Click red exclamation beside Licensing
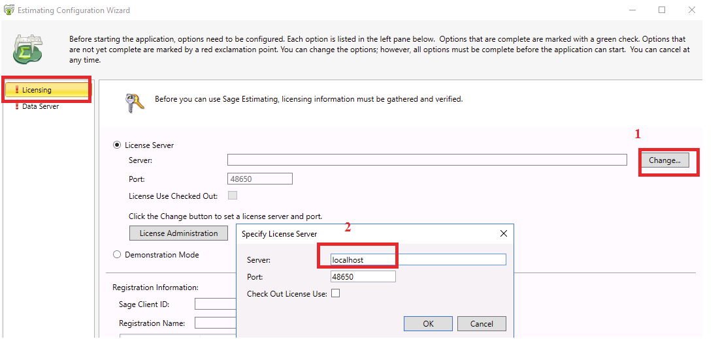 (x=17, y=90)
